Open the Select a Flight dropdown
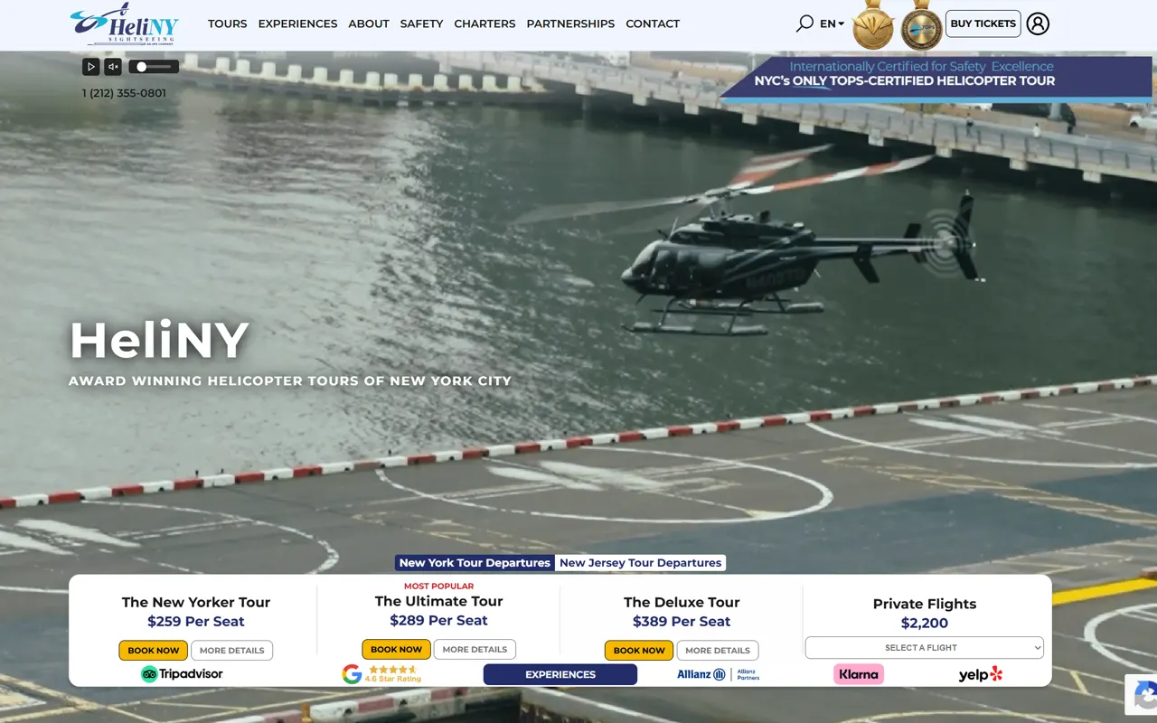Image resolution: width=1157 pixels, height=723 pixels. 924,648
